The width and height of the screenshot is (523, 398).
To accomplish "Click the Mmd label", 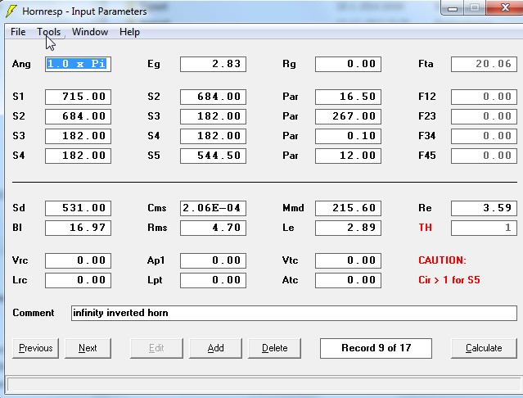I will (x=293, y=208).
